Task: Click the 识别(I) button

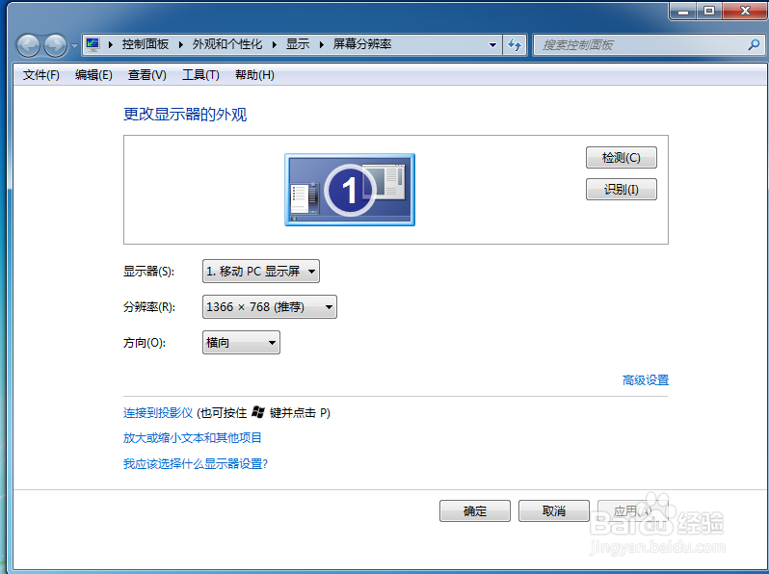Action: coord(621,189)
